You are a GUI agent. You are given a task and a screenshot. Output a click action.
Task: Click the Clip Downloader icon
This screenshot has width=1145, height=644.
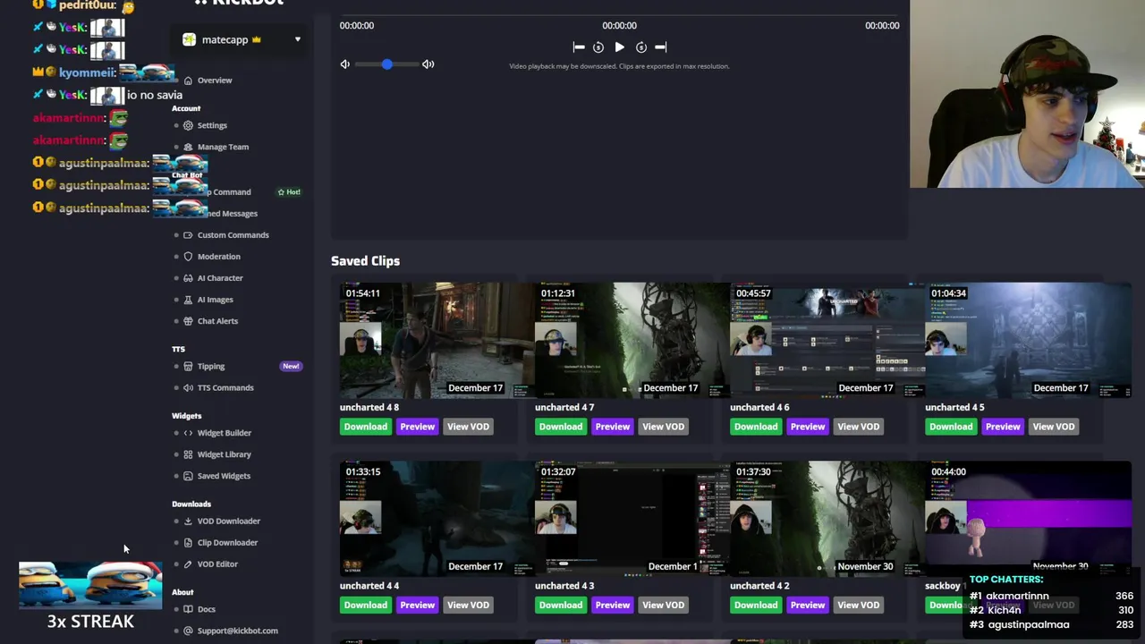pos(188,543)
